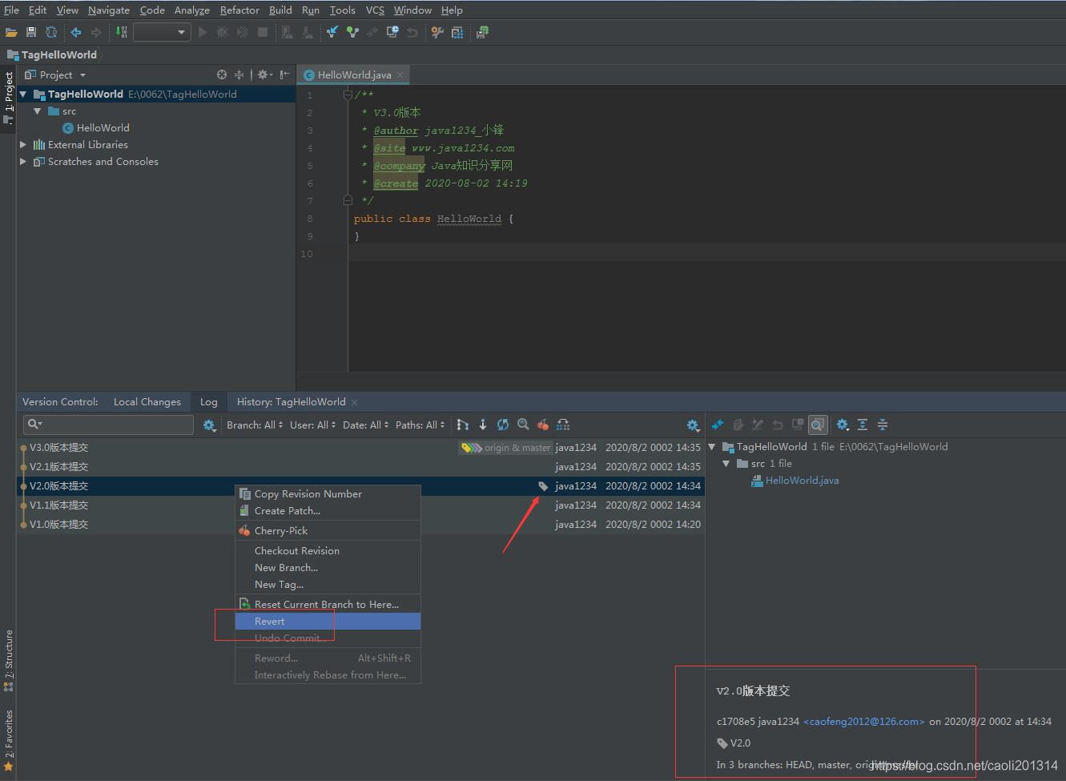Click collapse-all icon in Project panel header

(x=239, y=74)
